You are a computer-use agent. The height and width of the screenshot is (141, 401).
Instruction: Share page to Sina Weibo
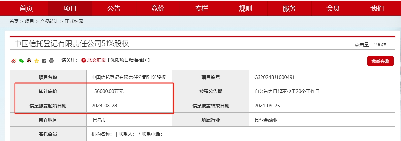(14, 61)
